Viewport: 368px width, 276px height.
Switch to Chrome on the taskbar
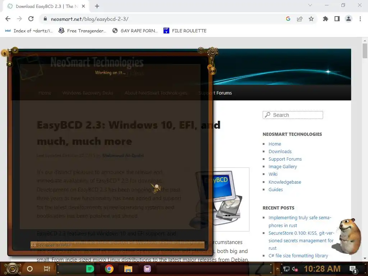click(x=109, y=269)
